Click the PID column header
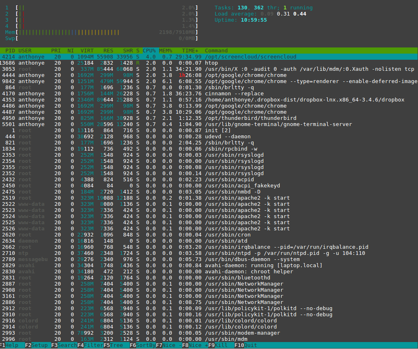This screenshot has height=349, width=418. [x=10, y=51]
